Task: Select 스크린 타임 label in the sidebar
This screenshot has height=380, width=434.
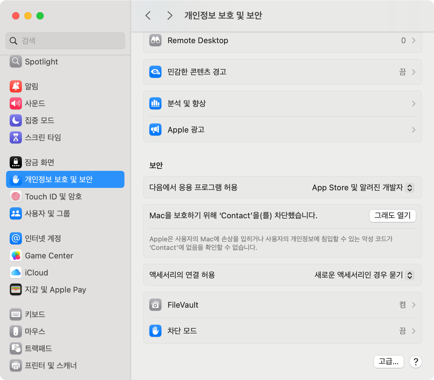Action: (43, 137)
